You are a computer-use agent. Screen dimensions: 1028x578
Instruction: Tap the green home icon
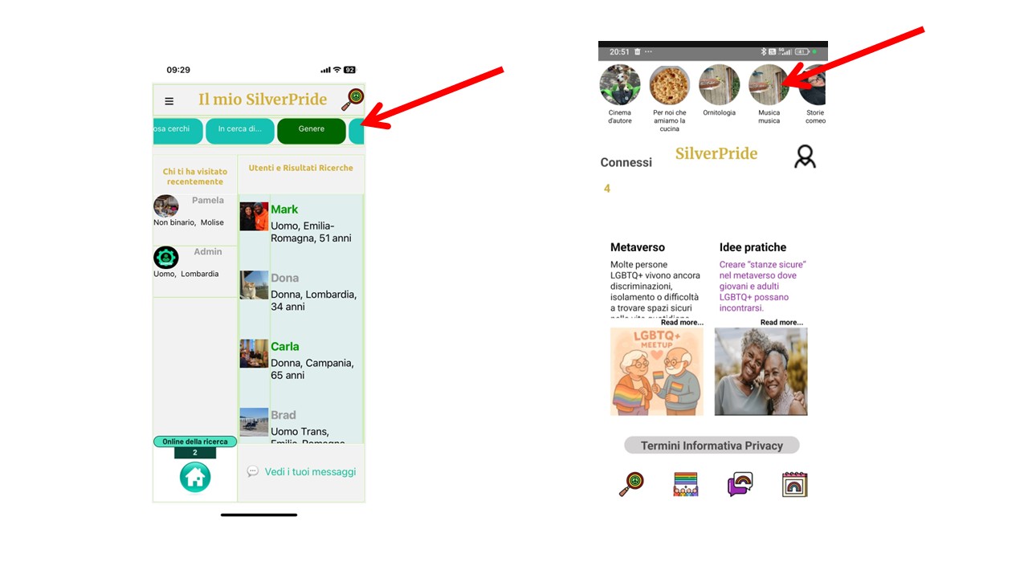[x=195, y=477]
